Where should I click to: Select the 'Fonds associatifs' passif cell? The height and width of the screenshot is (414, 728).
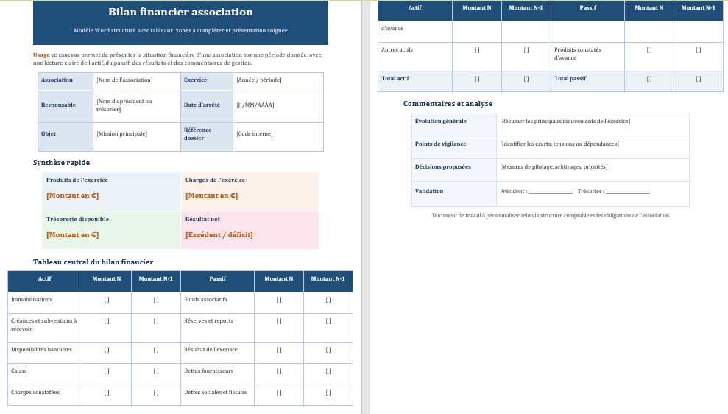coord(205,300)
